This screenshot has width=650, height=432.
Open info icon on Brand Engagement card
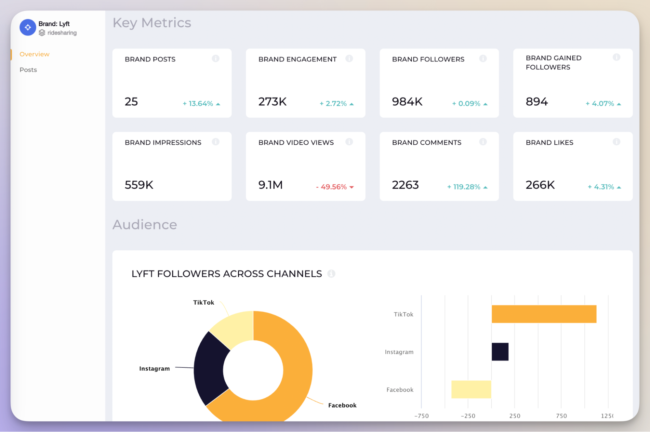(x=349, y=59)
